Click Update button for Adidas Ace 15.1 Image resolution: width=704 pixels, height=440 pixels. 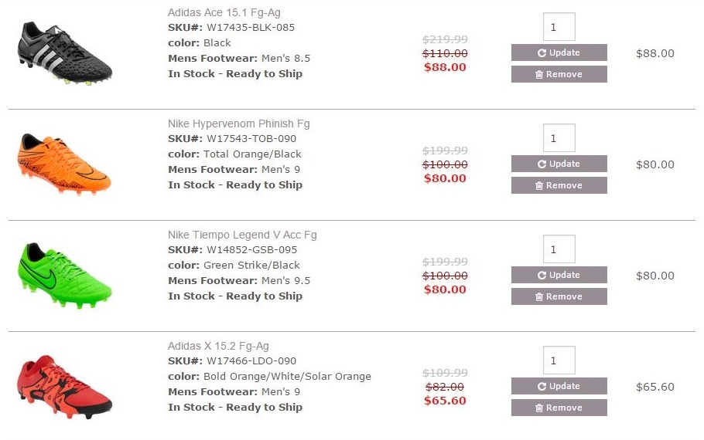pos(559,52)
